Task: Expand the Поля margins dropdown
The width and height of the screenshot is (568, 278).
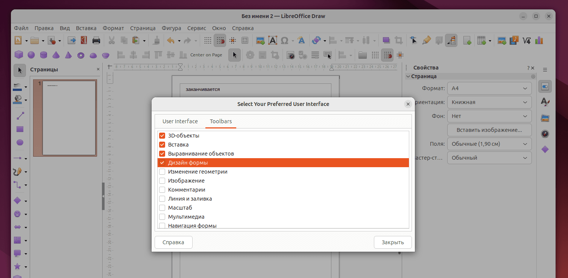Action: click(x=489, y=144)
